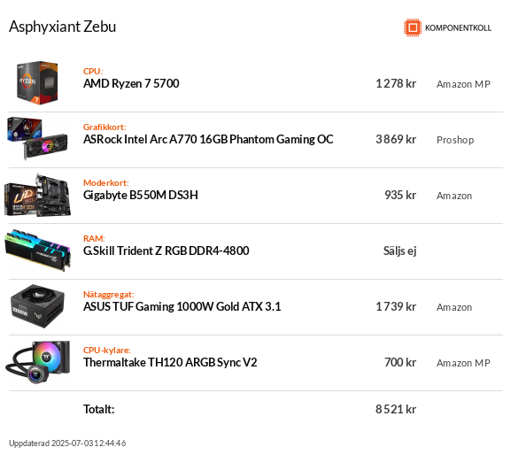Open ASRock Intel Arc A770 product name
The width and height of the screenshot is (511, 455).
tap(208, 139)
